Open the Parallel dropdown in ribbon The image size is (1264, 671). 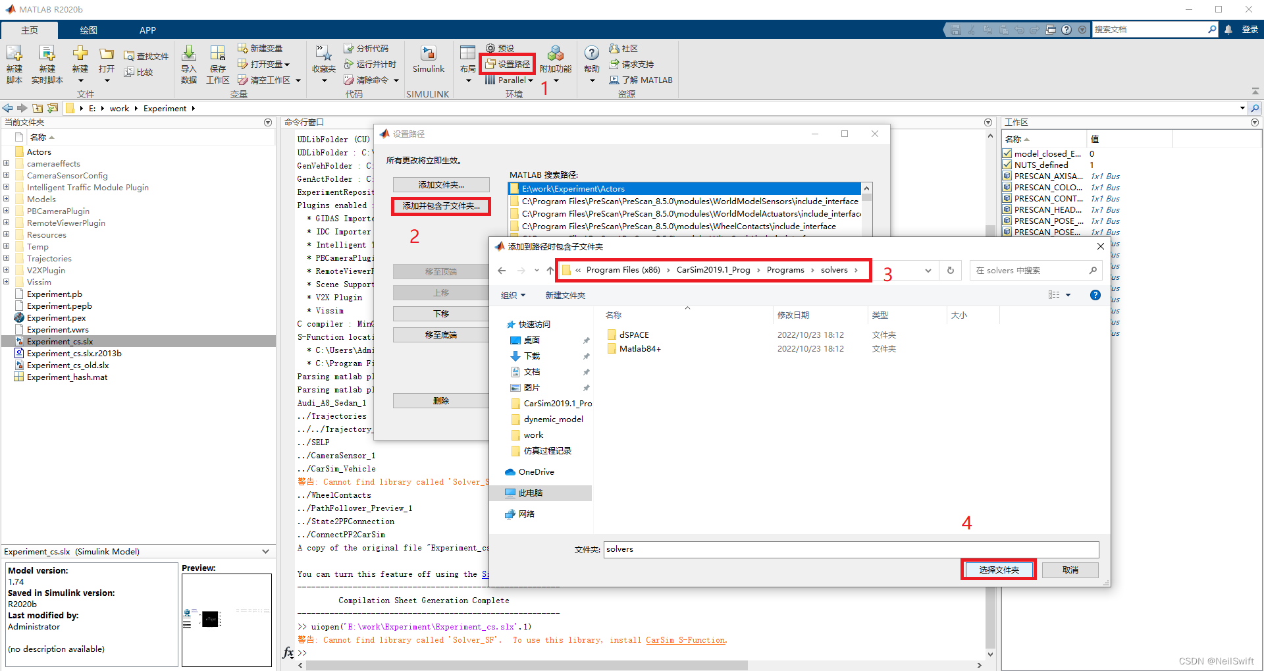pyautogui.click(x=510, y=80)
